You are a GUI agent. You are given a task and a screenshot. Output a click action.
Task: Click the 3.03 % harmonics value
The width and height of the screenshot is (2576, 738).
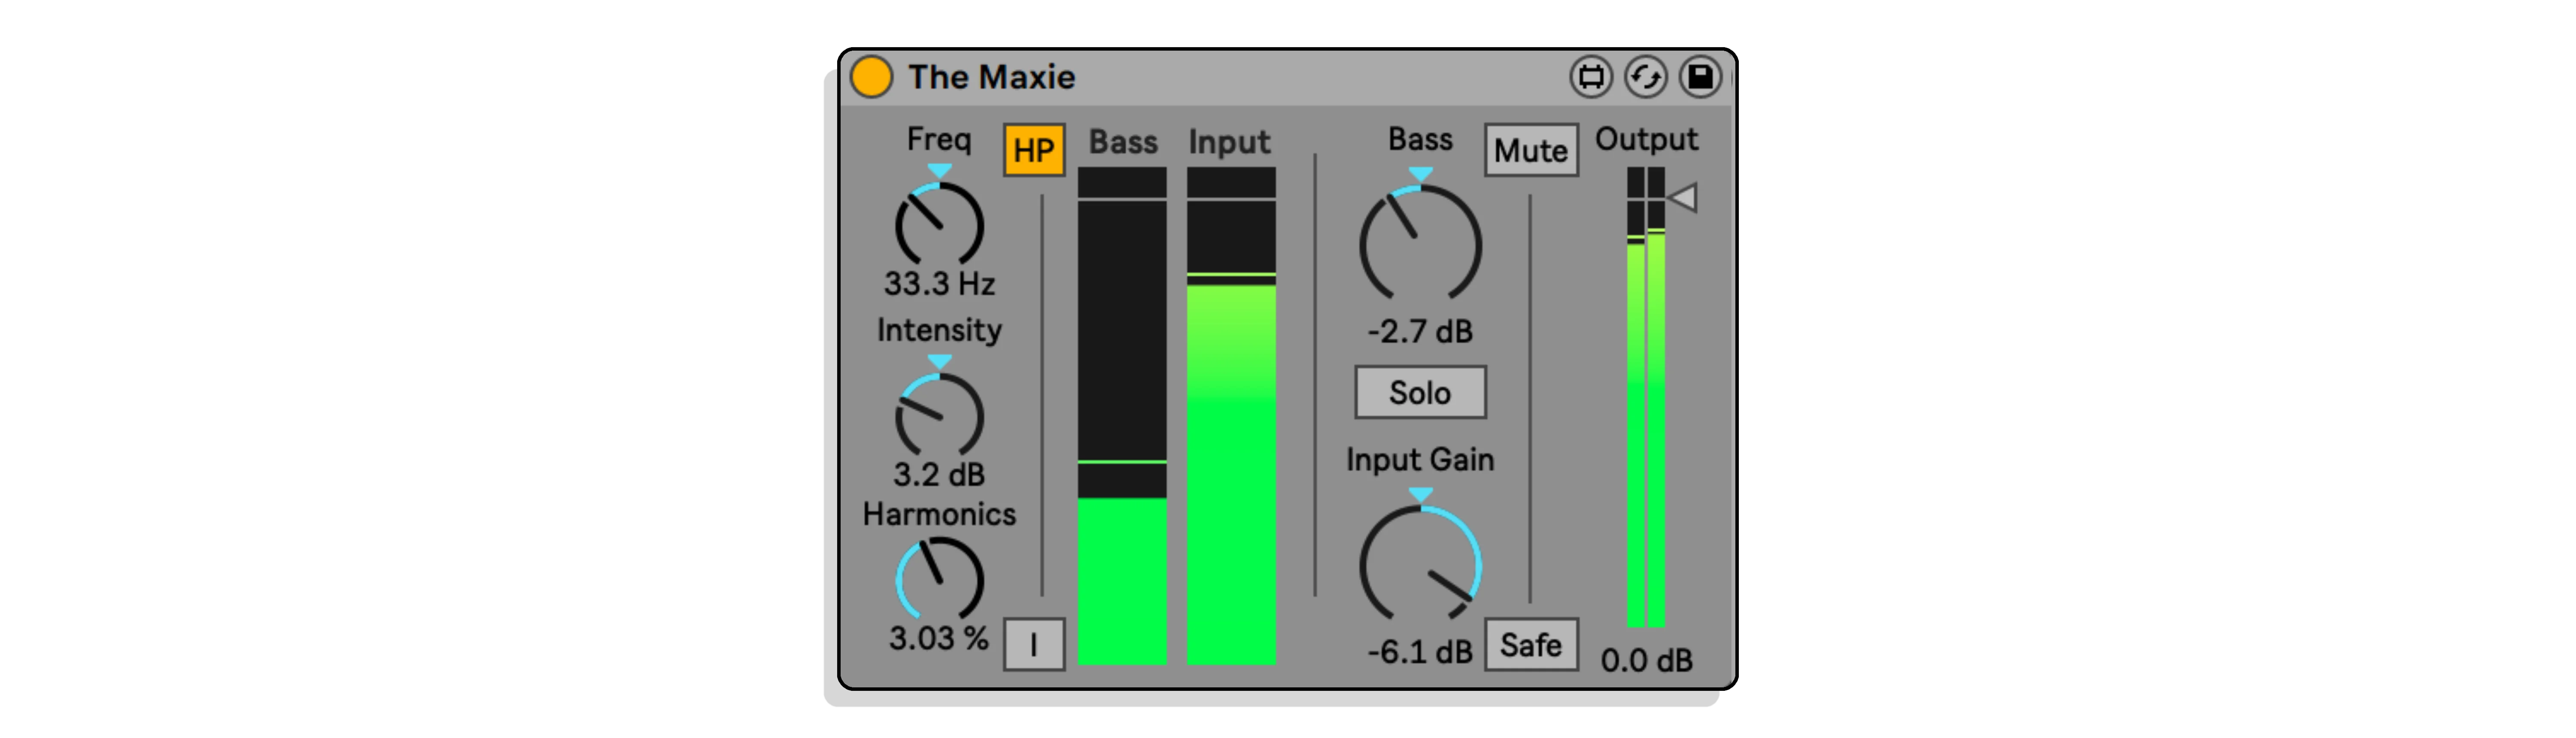tap(939, 638)
